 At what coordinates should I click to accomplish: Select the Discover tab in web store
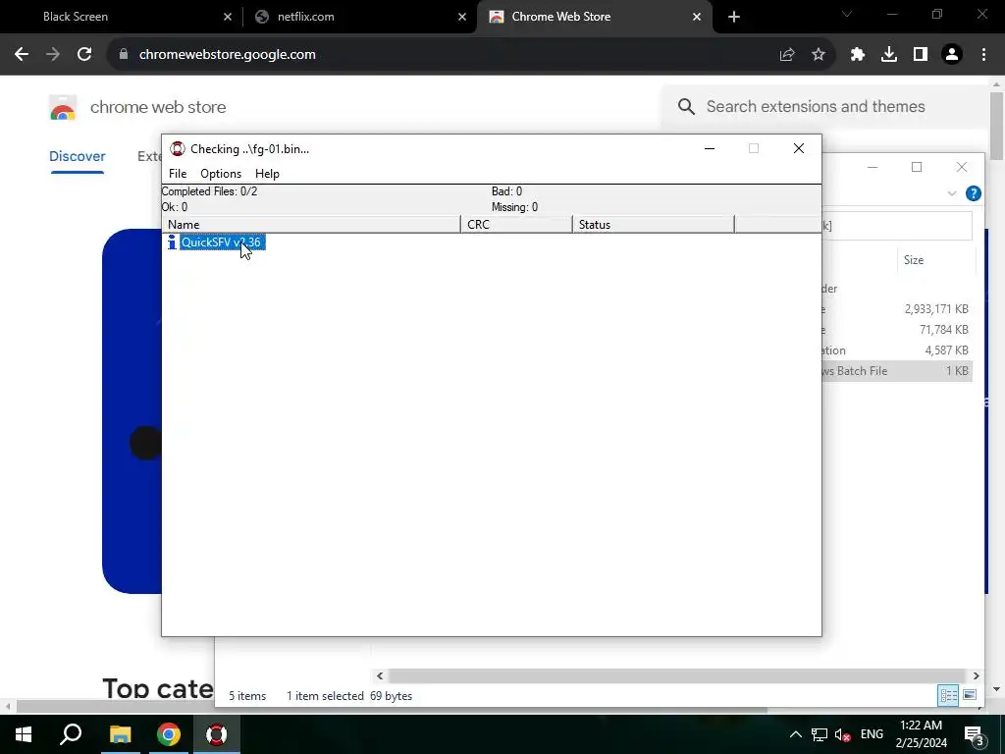77,156
